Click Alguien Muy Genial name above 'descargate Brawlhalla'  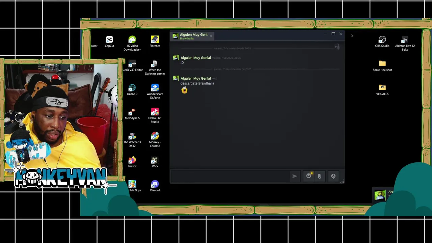click(x=195, y=78)
